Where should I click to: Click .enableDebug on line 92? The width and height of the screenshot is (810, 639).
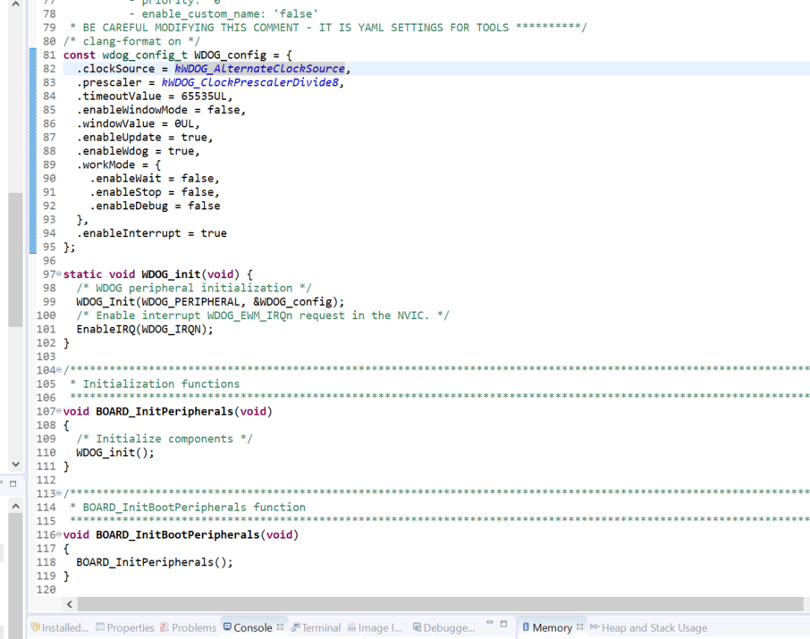tap(128, 206)
